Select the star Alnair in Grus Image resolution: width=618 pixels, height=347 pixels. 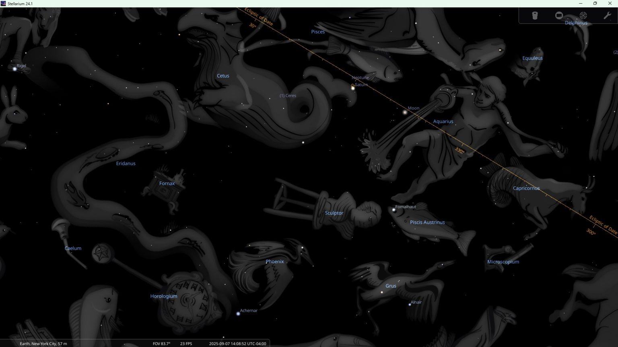click(x=410, y=304)
